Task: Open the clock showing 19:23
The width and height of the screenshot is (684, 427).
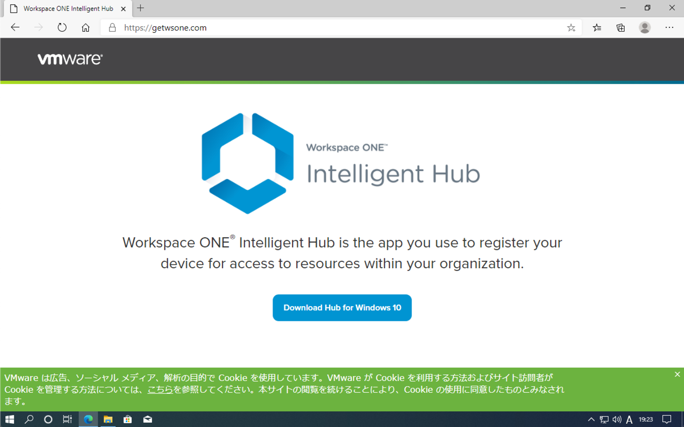Action: click(646, 420)
